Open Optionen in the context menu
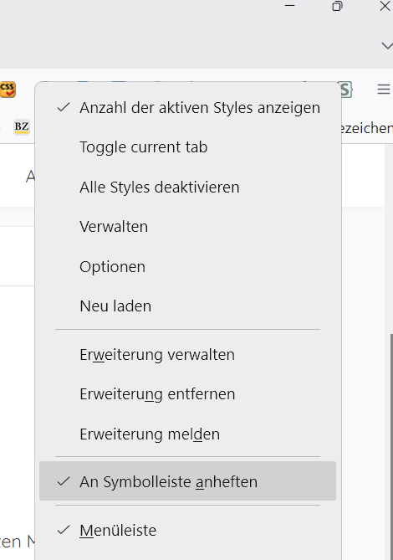Viewport: 393px width, 560px height. click(x=187, y=266)
